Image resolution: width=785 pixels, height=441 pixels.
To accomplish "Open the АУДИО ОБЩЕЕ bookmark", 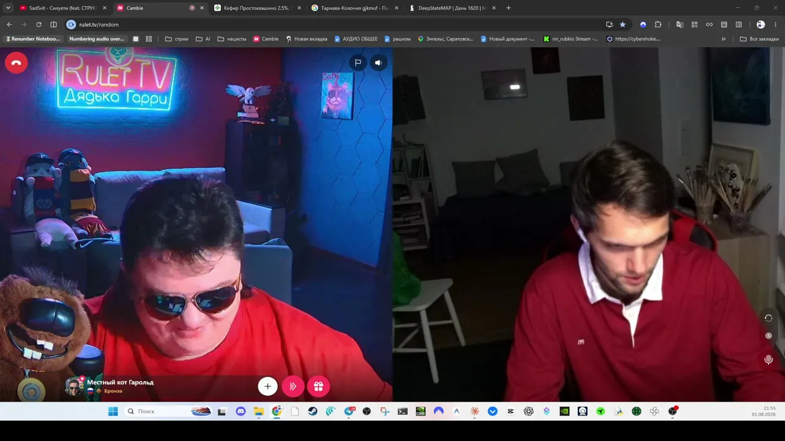I will pos(356,39).
